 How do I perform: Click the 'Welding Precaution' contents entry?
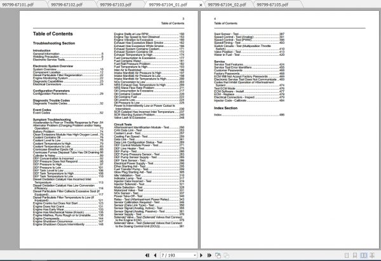tap(68, 57)
